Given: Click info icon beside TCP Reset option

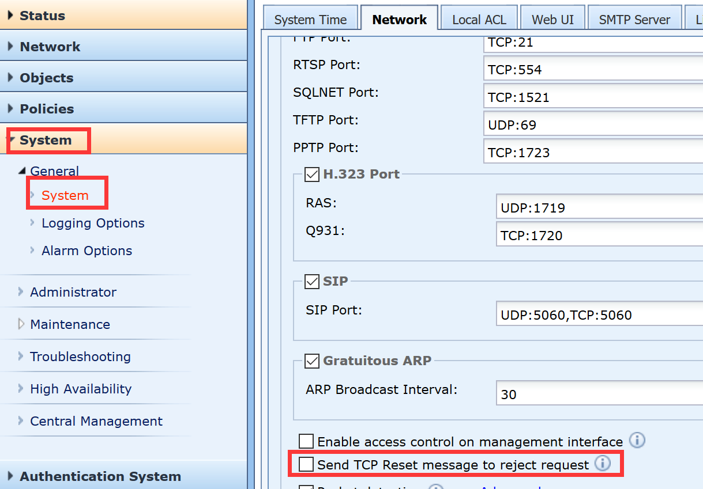Looking at the screenshot, I should 602,464.
